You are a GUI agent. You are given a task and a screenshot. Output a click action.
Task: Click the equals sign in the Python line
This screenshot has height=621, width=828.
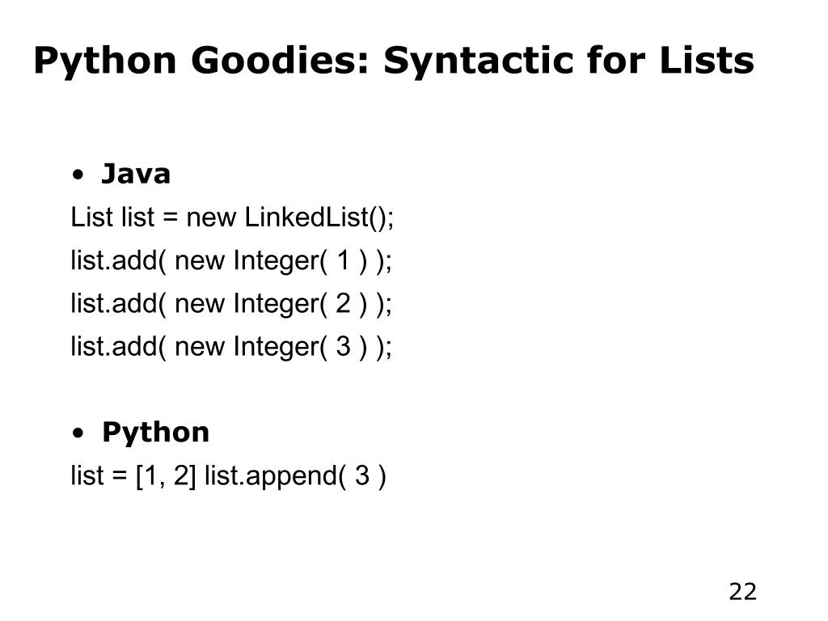click(120, 476)
